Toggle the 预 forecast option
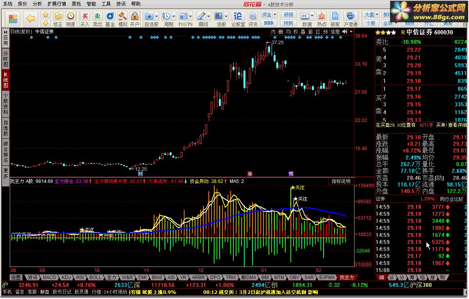Screen dimensions: 469x299 click(326, 32)
